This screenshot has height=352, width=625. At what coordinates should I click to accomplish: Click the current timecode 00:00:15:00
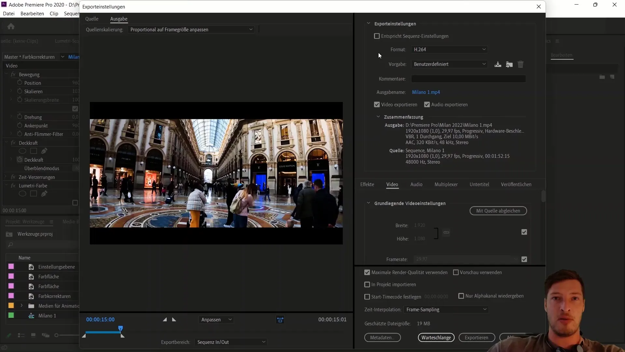(100, 320)
